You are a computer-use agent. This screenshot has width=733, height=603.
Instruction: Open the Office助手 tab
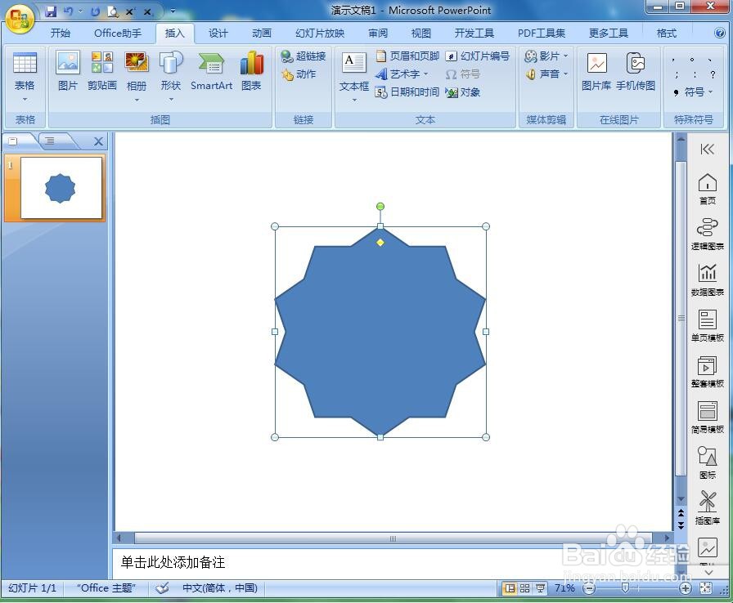point(118,33)
